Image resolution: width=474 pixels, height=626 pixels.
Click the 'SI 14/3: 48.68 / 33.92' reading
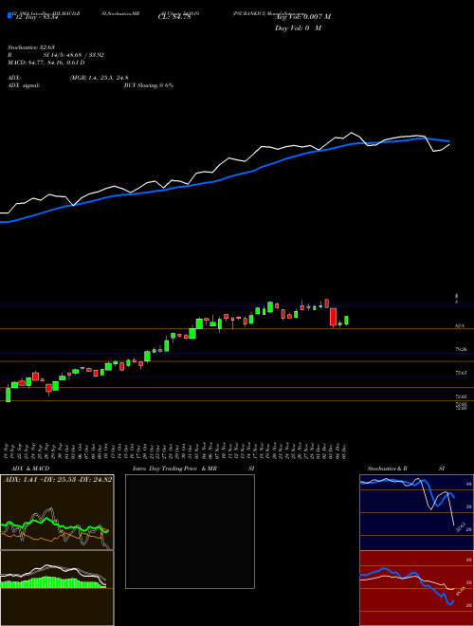74,55
